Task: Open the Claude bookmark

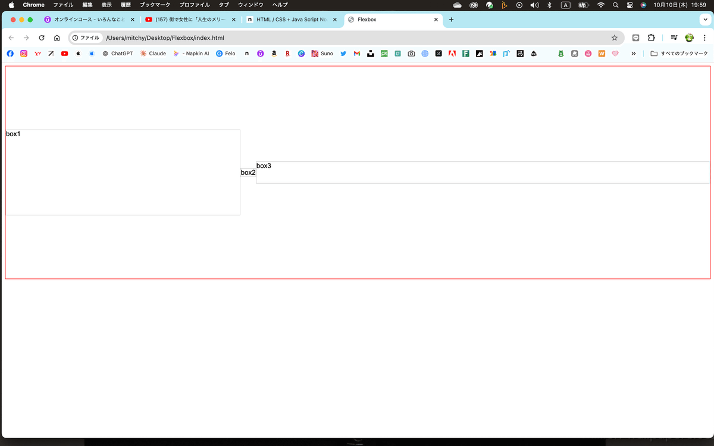Action: 152,53
